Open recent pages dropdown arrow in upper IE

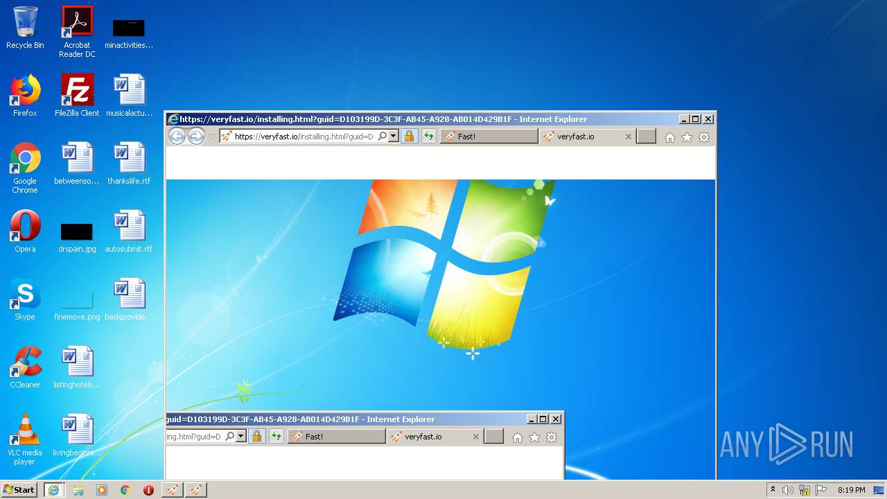211,137
